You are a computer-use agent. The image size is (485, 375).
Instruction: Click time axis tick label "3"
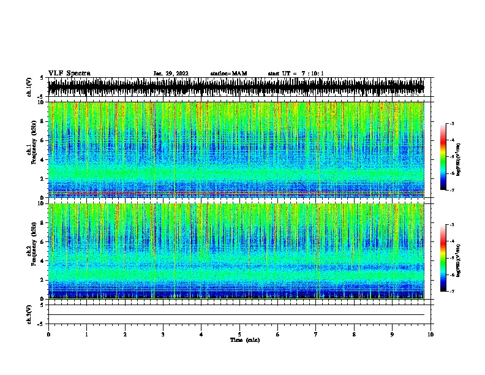click(163, 335)
